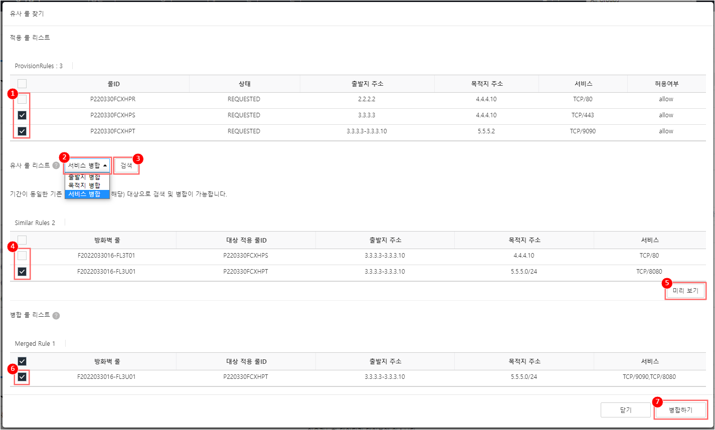Uncheck the Merged Rule header select-all checkbox
The height and width of the screenshot is (430, 715).
(22, 361)
